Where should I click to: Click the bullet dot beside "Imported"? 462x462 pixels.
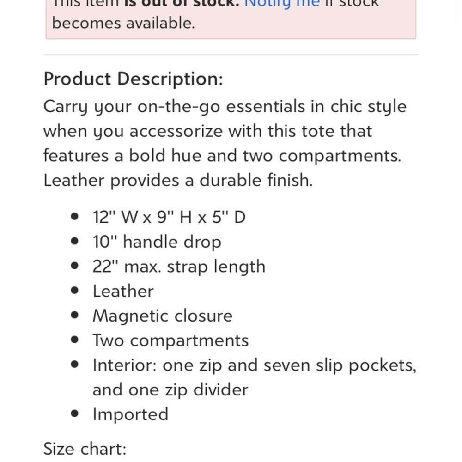(x=75, y=413)
